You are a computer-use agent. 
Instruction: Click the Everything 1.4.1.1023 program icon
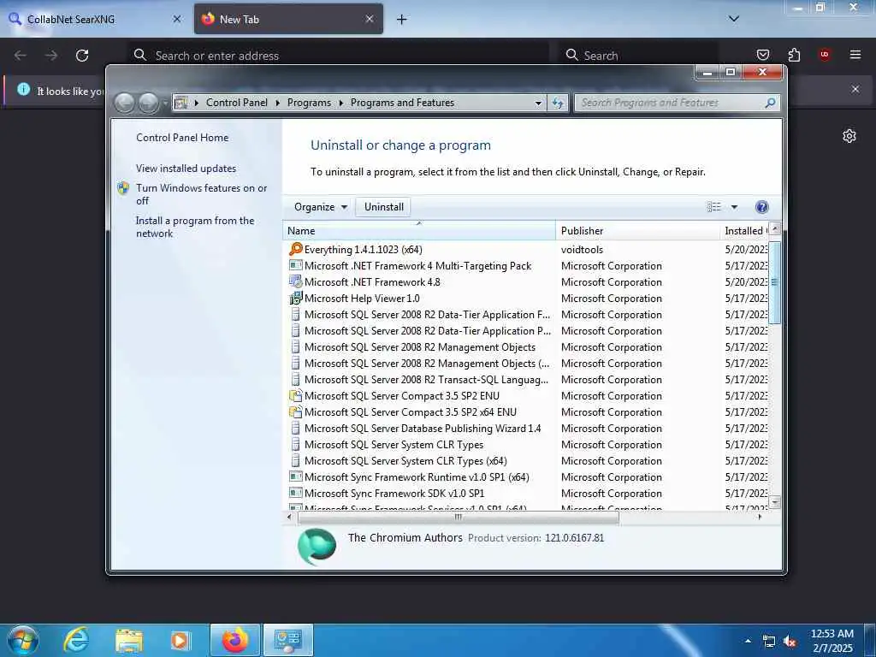click(295, 249)
